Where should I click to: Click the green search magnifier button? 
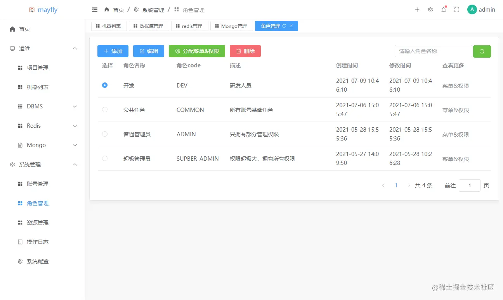tap(482, 51)
